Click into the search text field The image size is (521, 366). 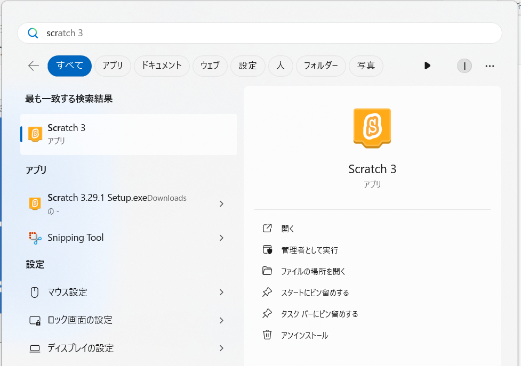click(x=267, y=33)
